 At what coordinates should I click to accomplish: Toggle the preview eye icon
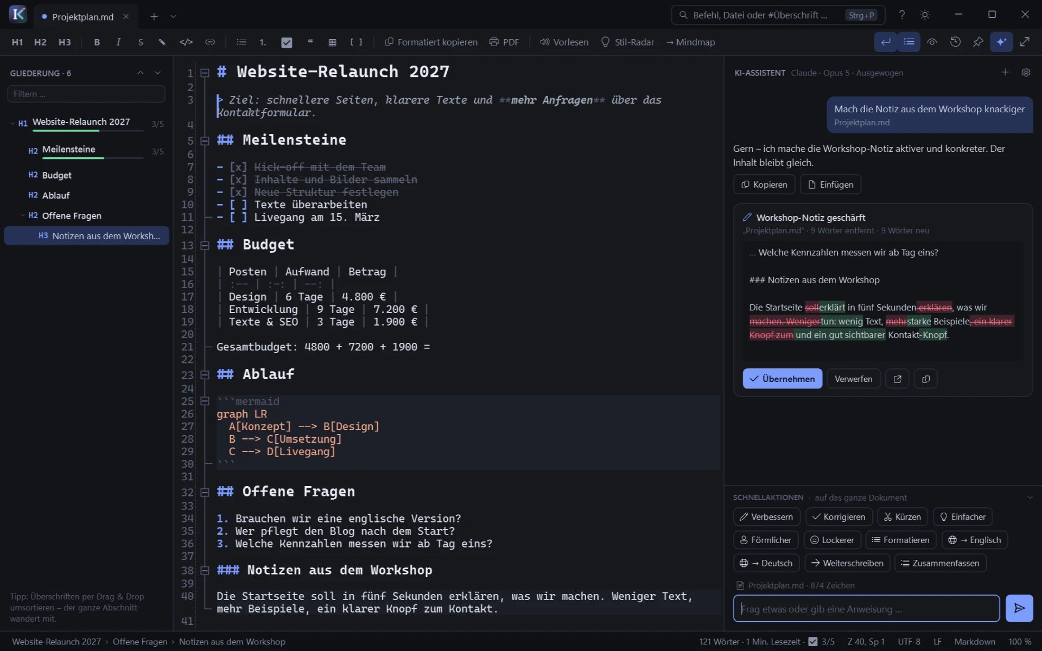click(932, 42)
